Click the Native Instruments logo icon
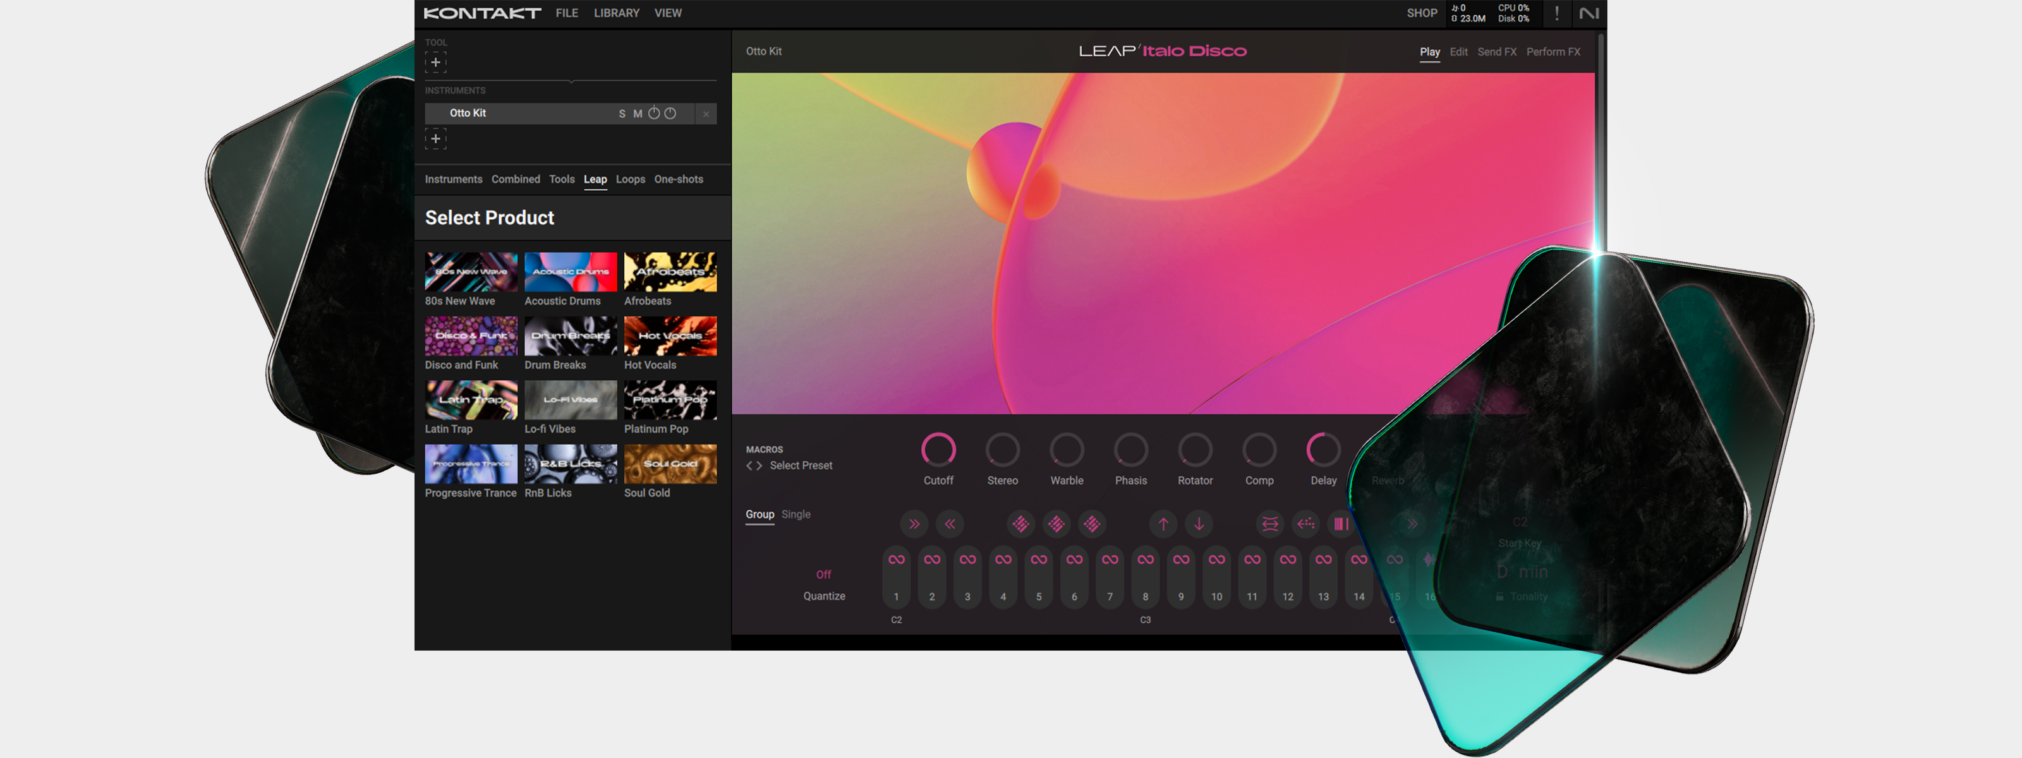The height and width of the screenshot is (758, 2022). 1589,13
